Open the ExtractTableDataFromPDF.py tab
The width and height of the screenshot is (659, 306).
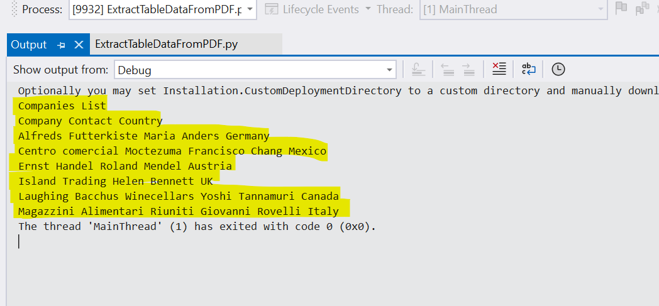pos(167,44)
